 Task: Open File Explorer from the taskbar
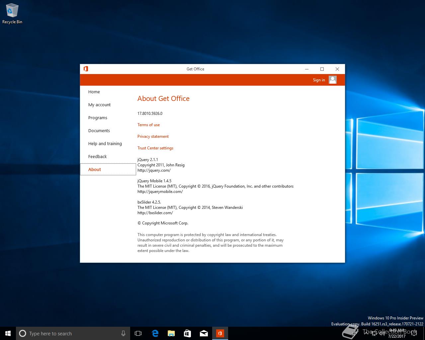point(171,333)
